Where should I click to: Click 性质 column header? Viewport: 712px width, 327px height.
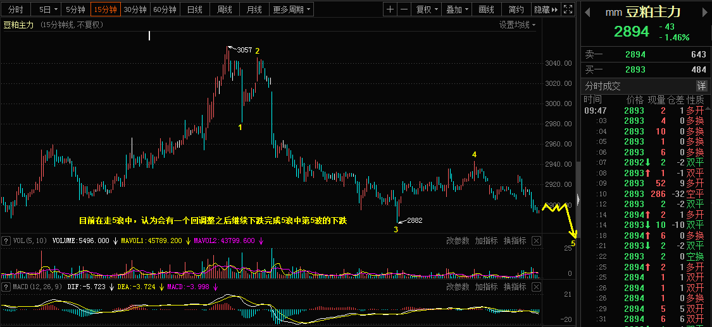pyautogui.click(x=696, y=100)
